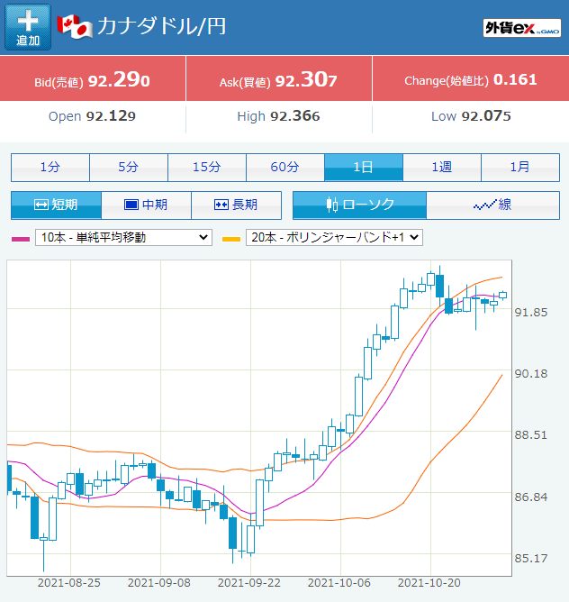
Task: Open the 20本 - ボリンジャーバンド+1 dropdown
Action: coord(334,237)
